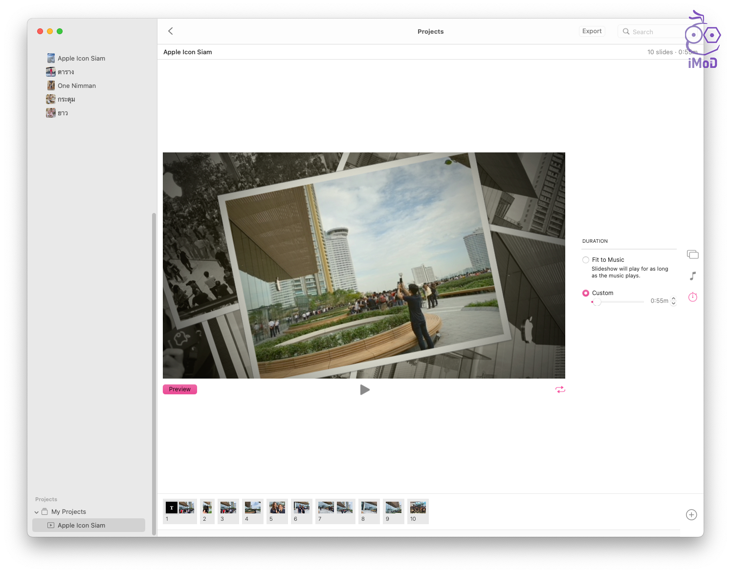
Task: Open the One Nimman album
Action: tap(76, 85)
